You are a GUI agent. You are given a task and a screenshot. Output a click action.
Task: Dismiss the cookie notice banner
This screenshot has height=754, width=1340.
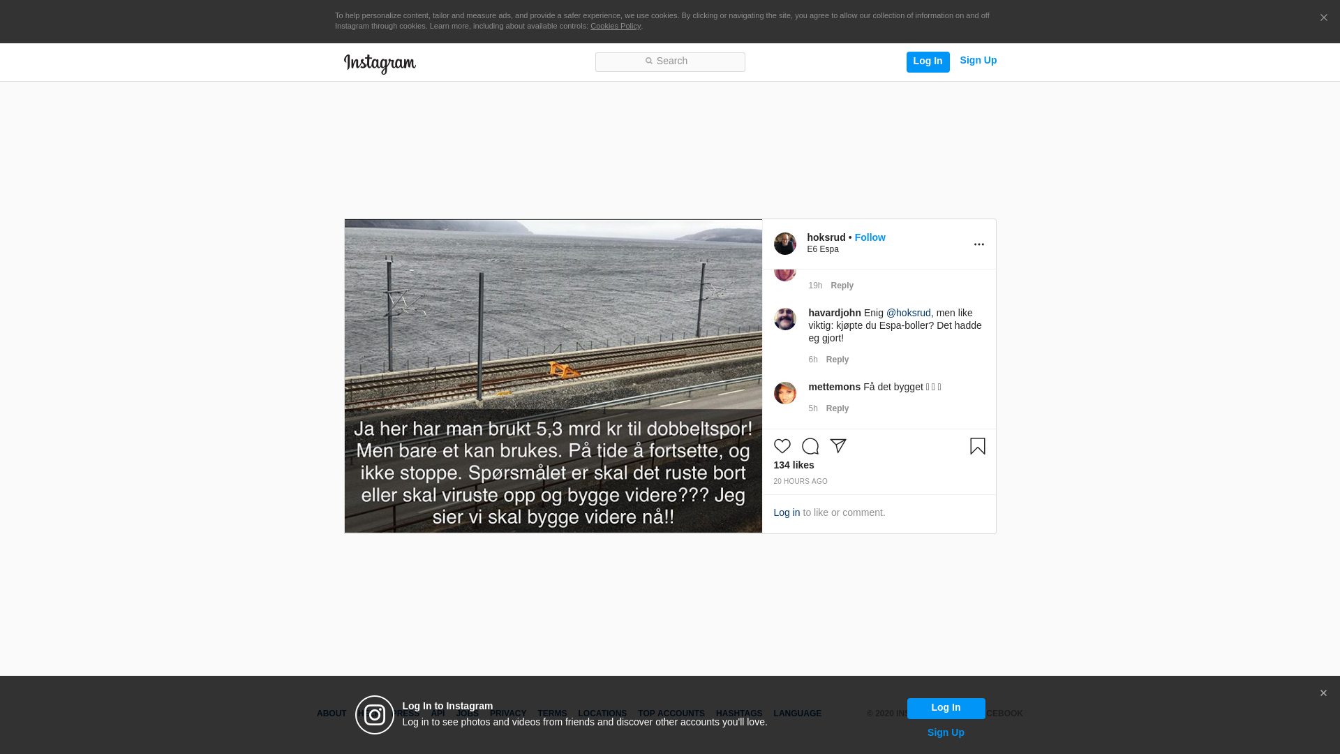tap(1323, 18)
